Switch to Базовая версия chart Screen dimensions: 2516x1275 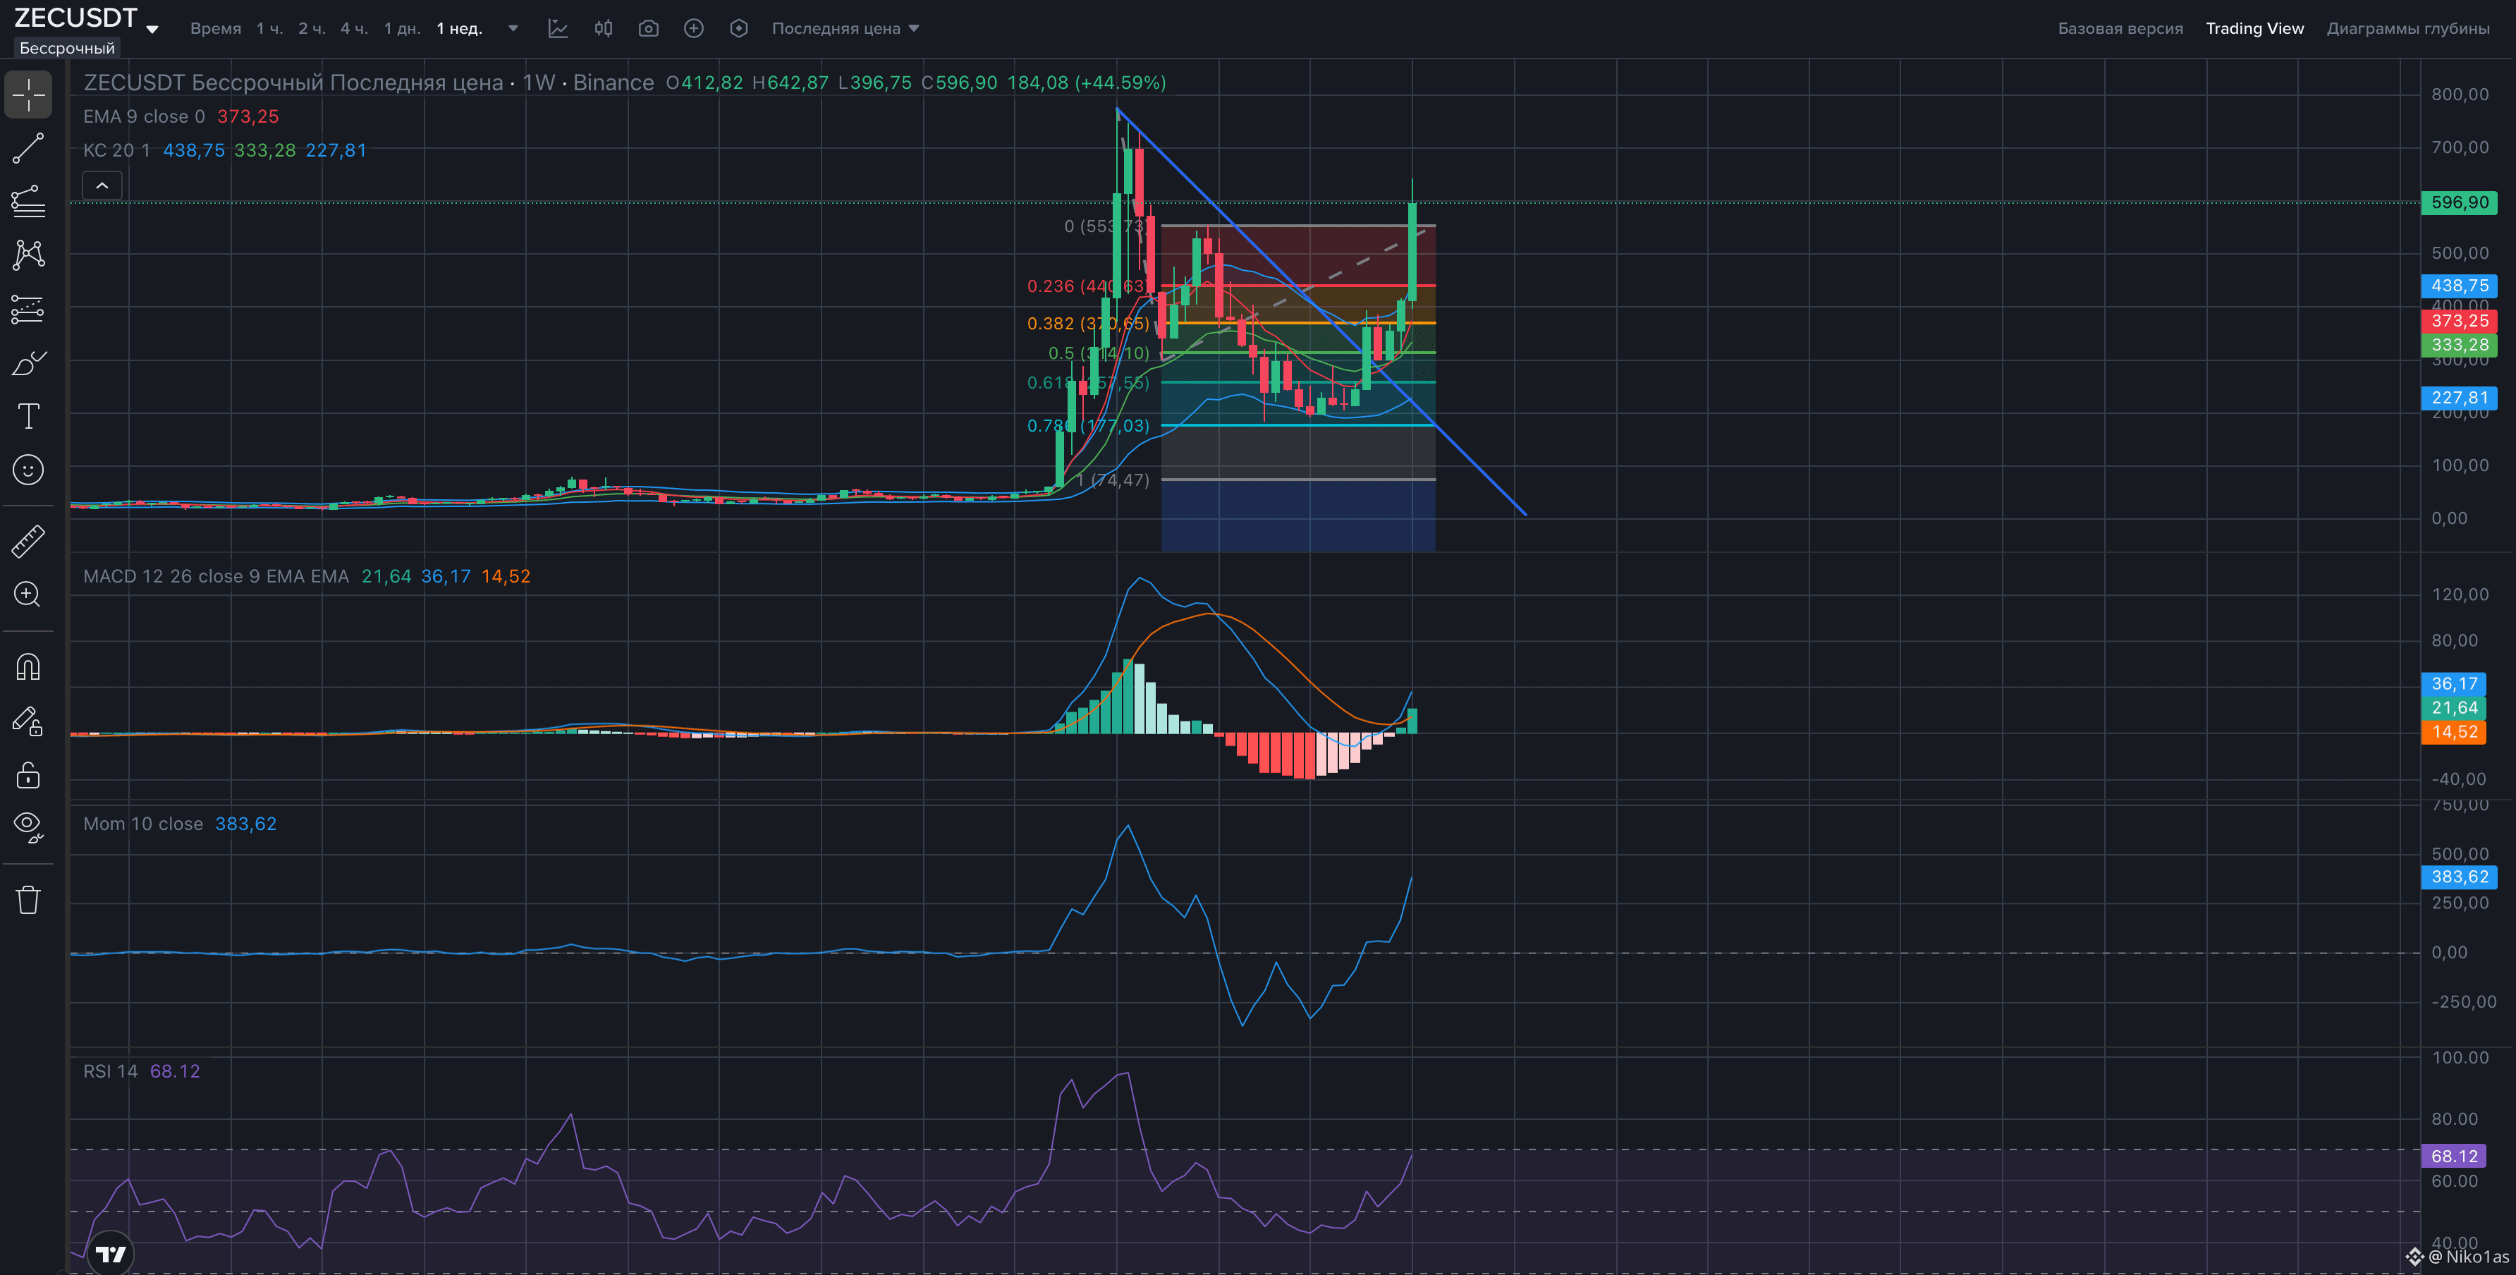tap(2120, 28)
